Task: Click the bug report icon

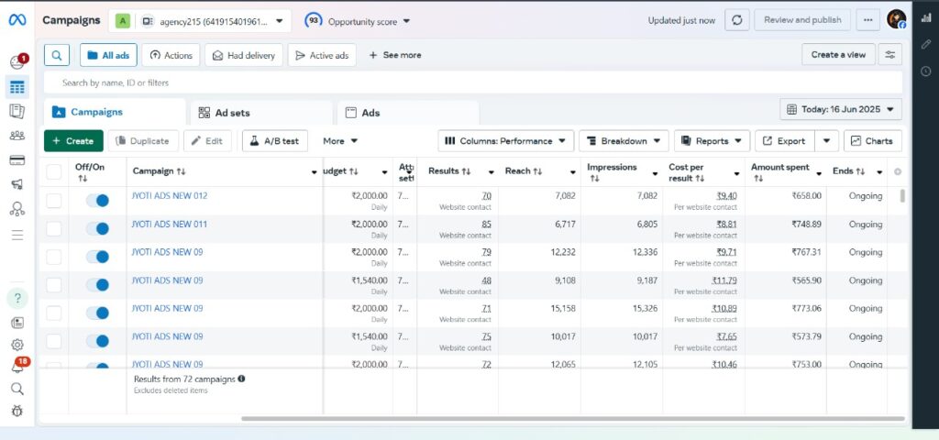Action: point(17,412)
